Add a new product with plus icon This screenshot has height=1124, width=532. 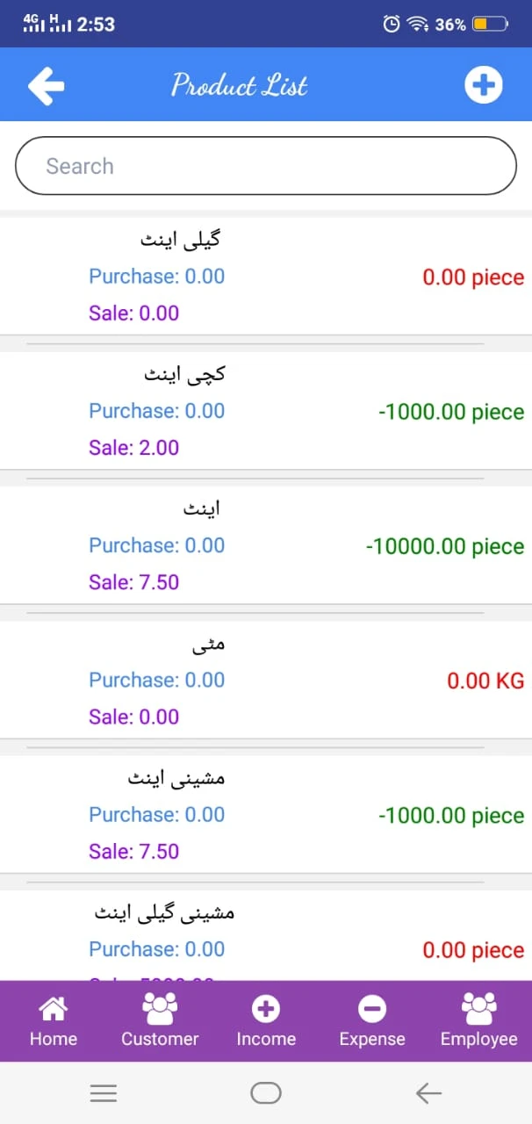point(483,85)
